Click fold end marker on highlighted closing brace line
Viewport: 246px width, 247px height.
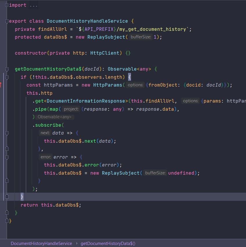(x=7, y=196)
